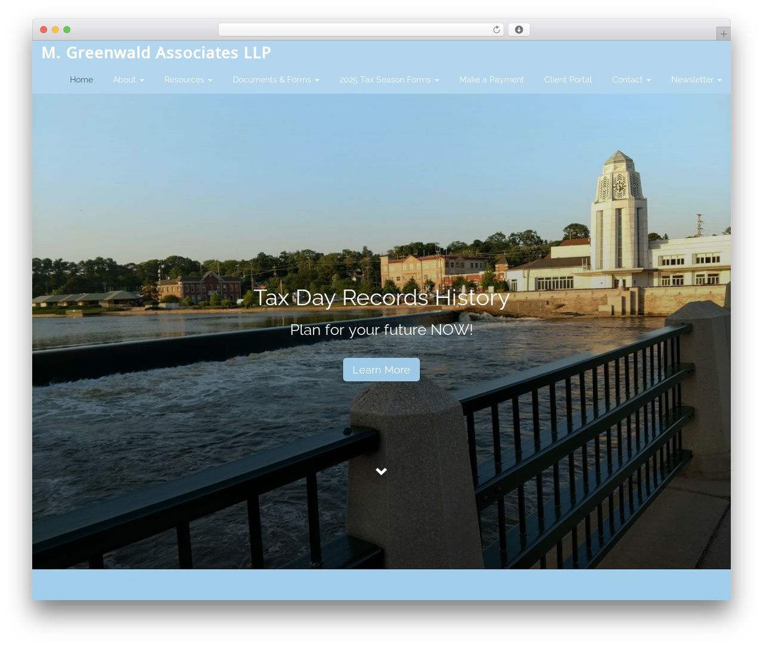The image size is (763, 646).
Task: Expand the Resources dropdown menu
Action: (188, 80)
